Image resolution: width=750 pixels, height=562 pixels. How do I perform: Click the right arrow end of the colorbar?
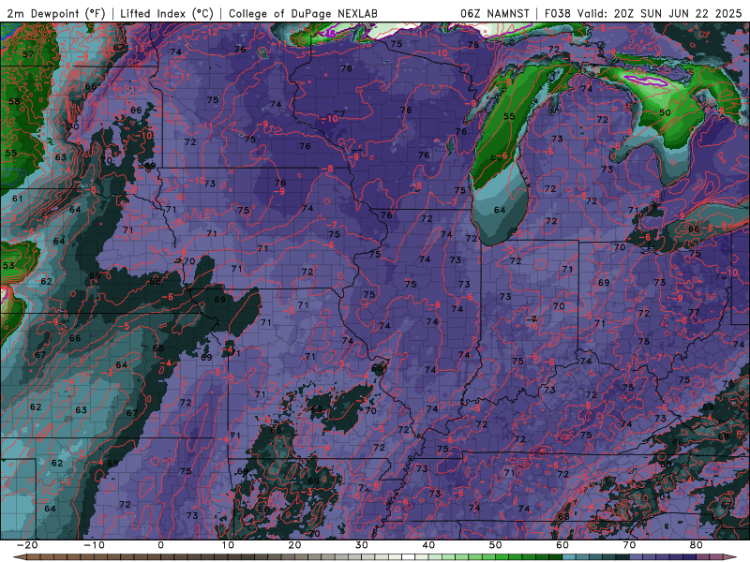(730, 557)
